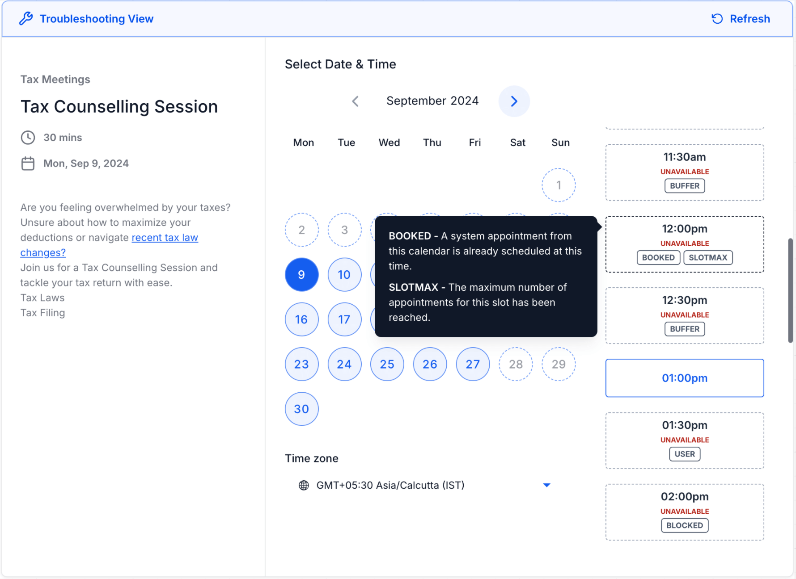The image size is (796, 579).
Task: Click the SLOTMAX tag under 12:00pm
Action: click(x=708, y=258)
